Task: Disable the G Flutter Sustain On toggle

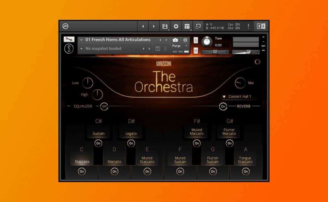Action: point(213,171)
